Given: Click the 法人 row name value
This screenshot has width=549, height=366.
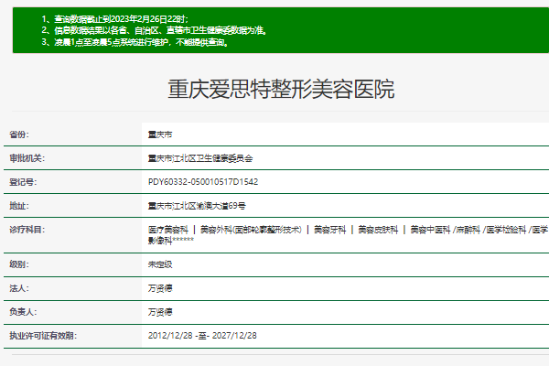Looking at the screenshot, I should click(x=160, y=288).
